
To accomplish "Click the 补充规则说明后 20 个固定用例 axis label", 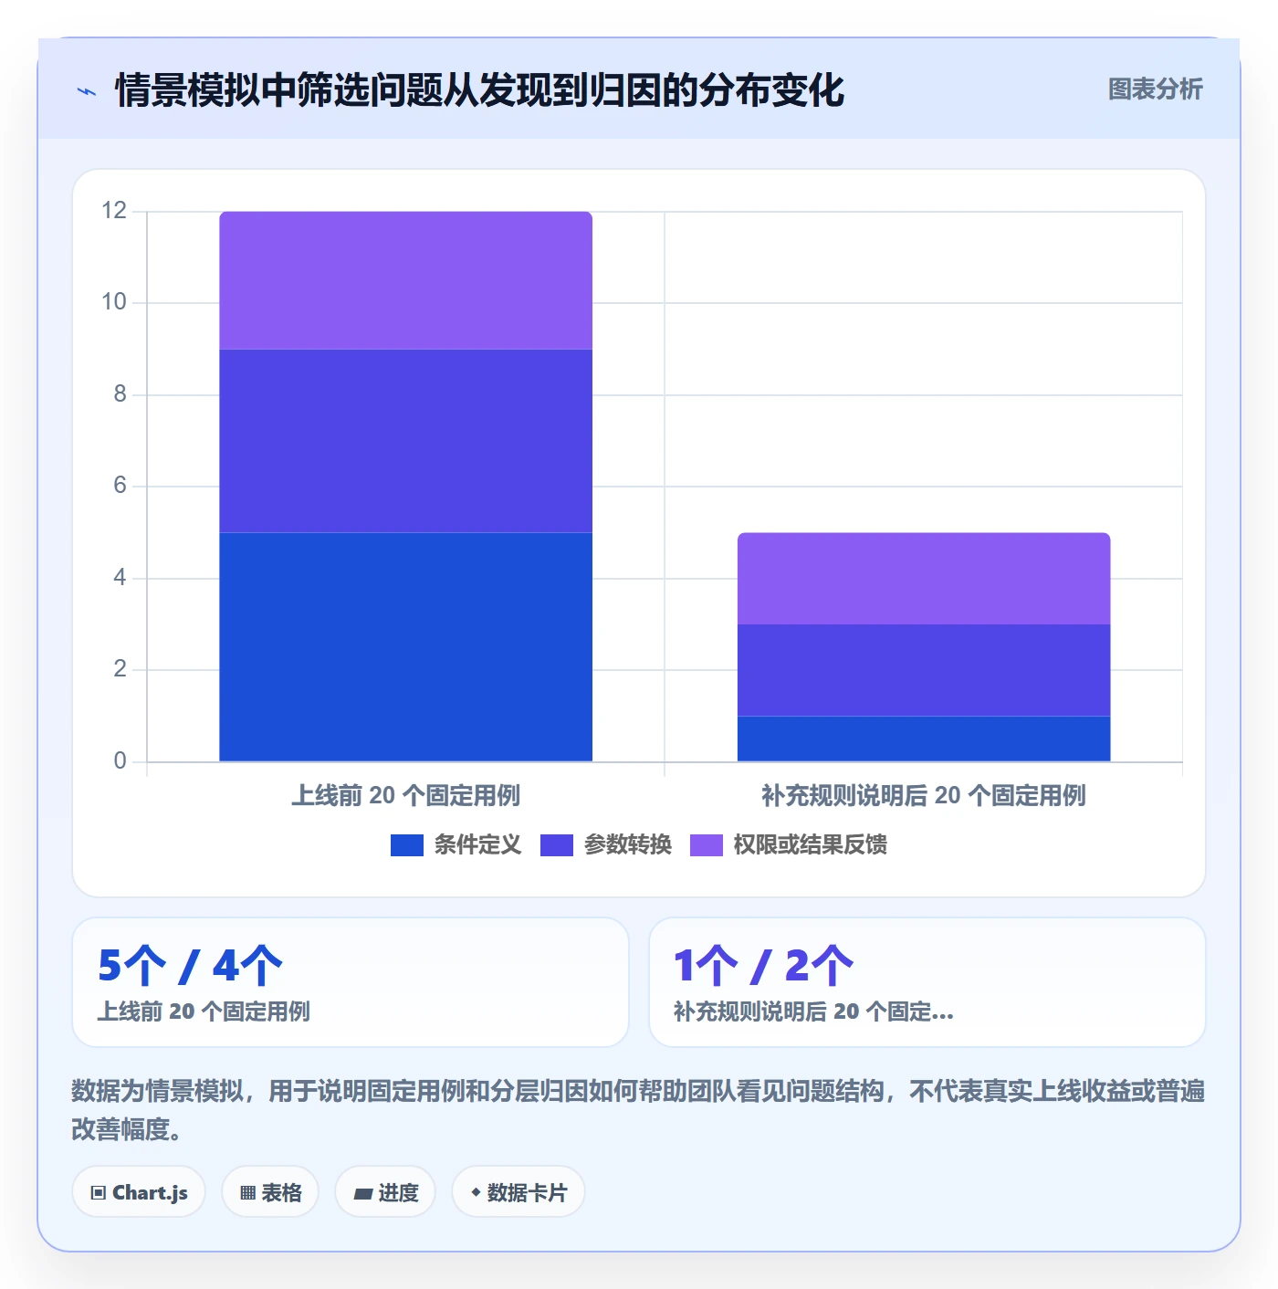I will click(924, 796).
